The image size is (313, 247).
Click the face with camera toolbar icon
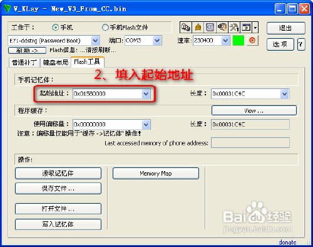(222, 27)
